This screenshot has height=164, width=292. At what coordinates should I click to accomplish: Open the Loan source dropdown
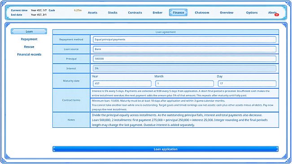pos(184,49)
